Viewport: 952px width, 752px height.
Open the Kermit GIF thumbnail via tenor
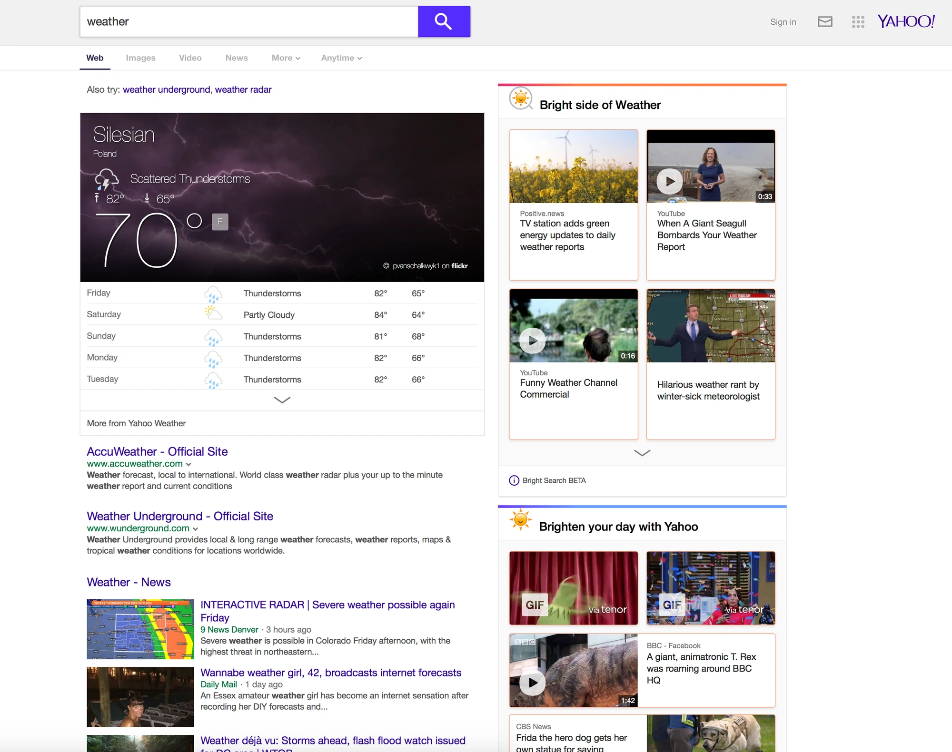tap(574, 588)
